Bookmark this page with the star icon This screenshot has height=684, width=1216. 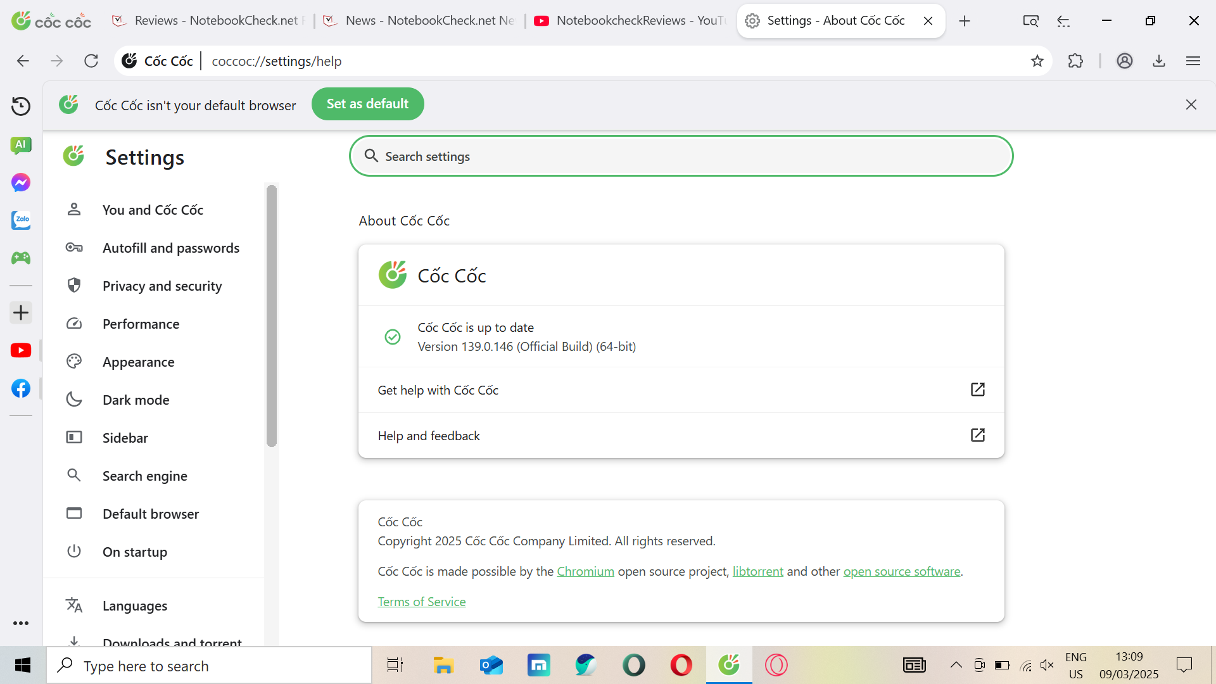click(1037, 61)
